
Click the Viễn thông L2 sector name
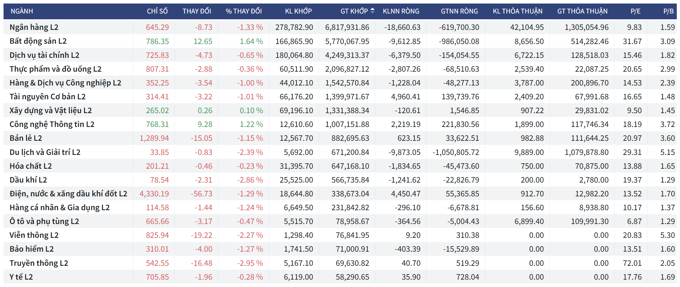(x=34, y=235)
